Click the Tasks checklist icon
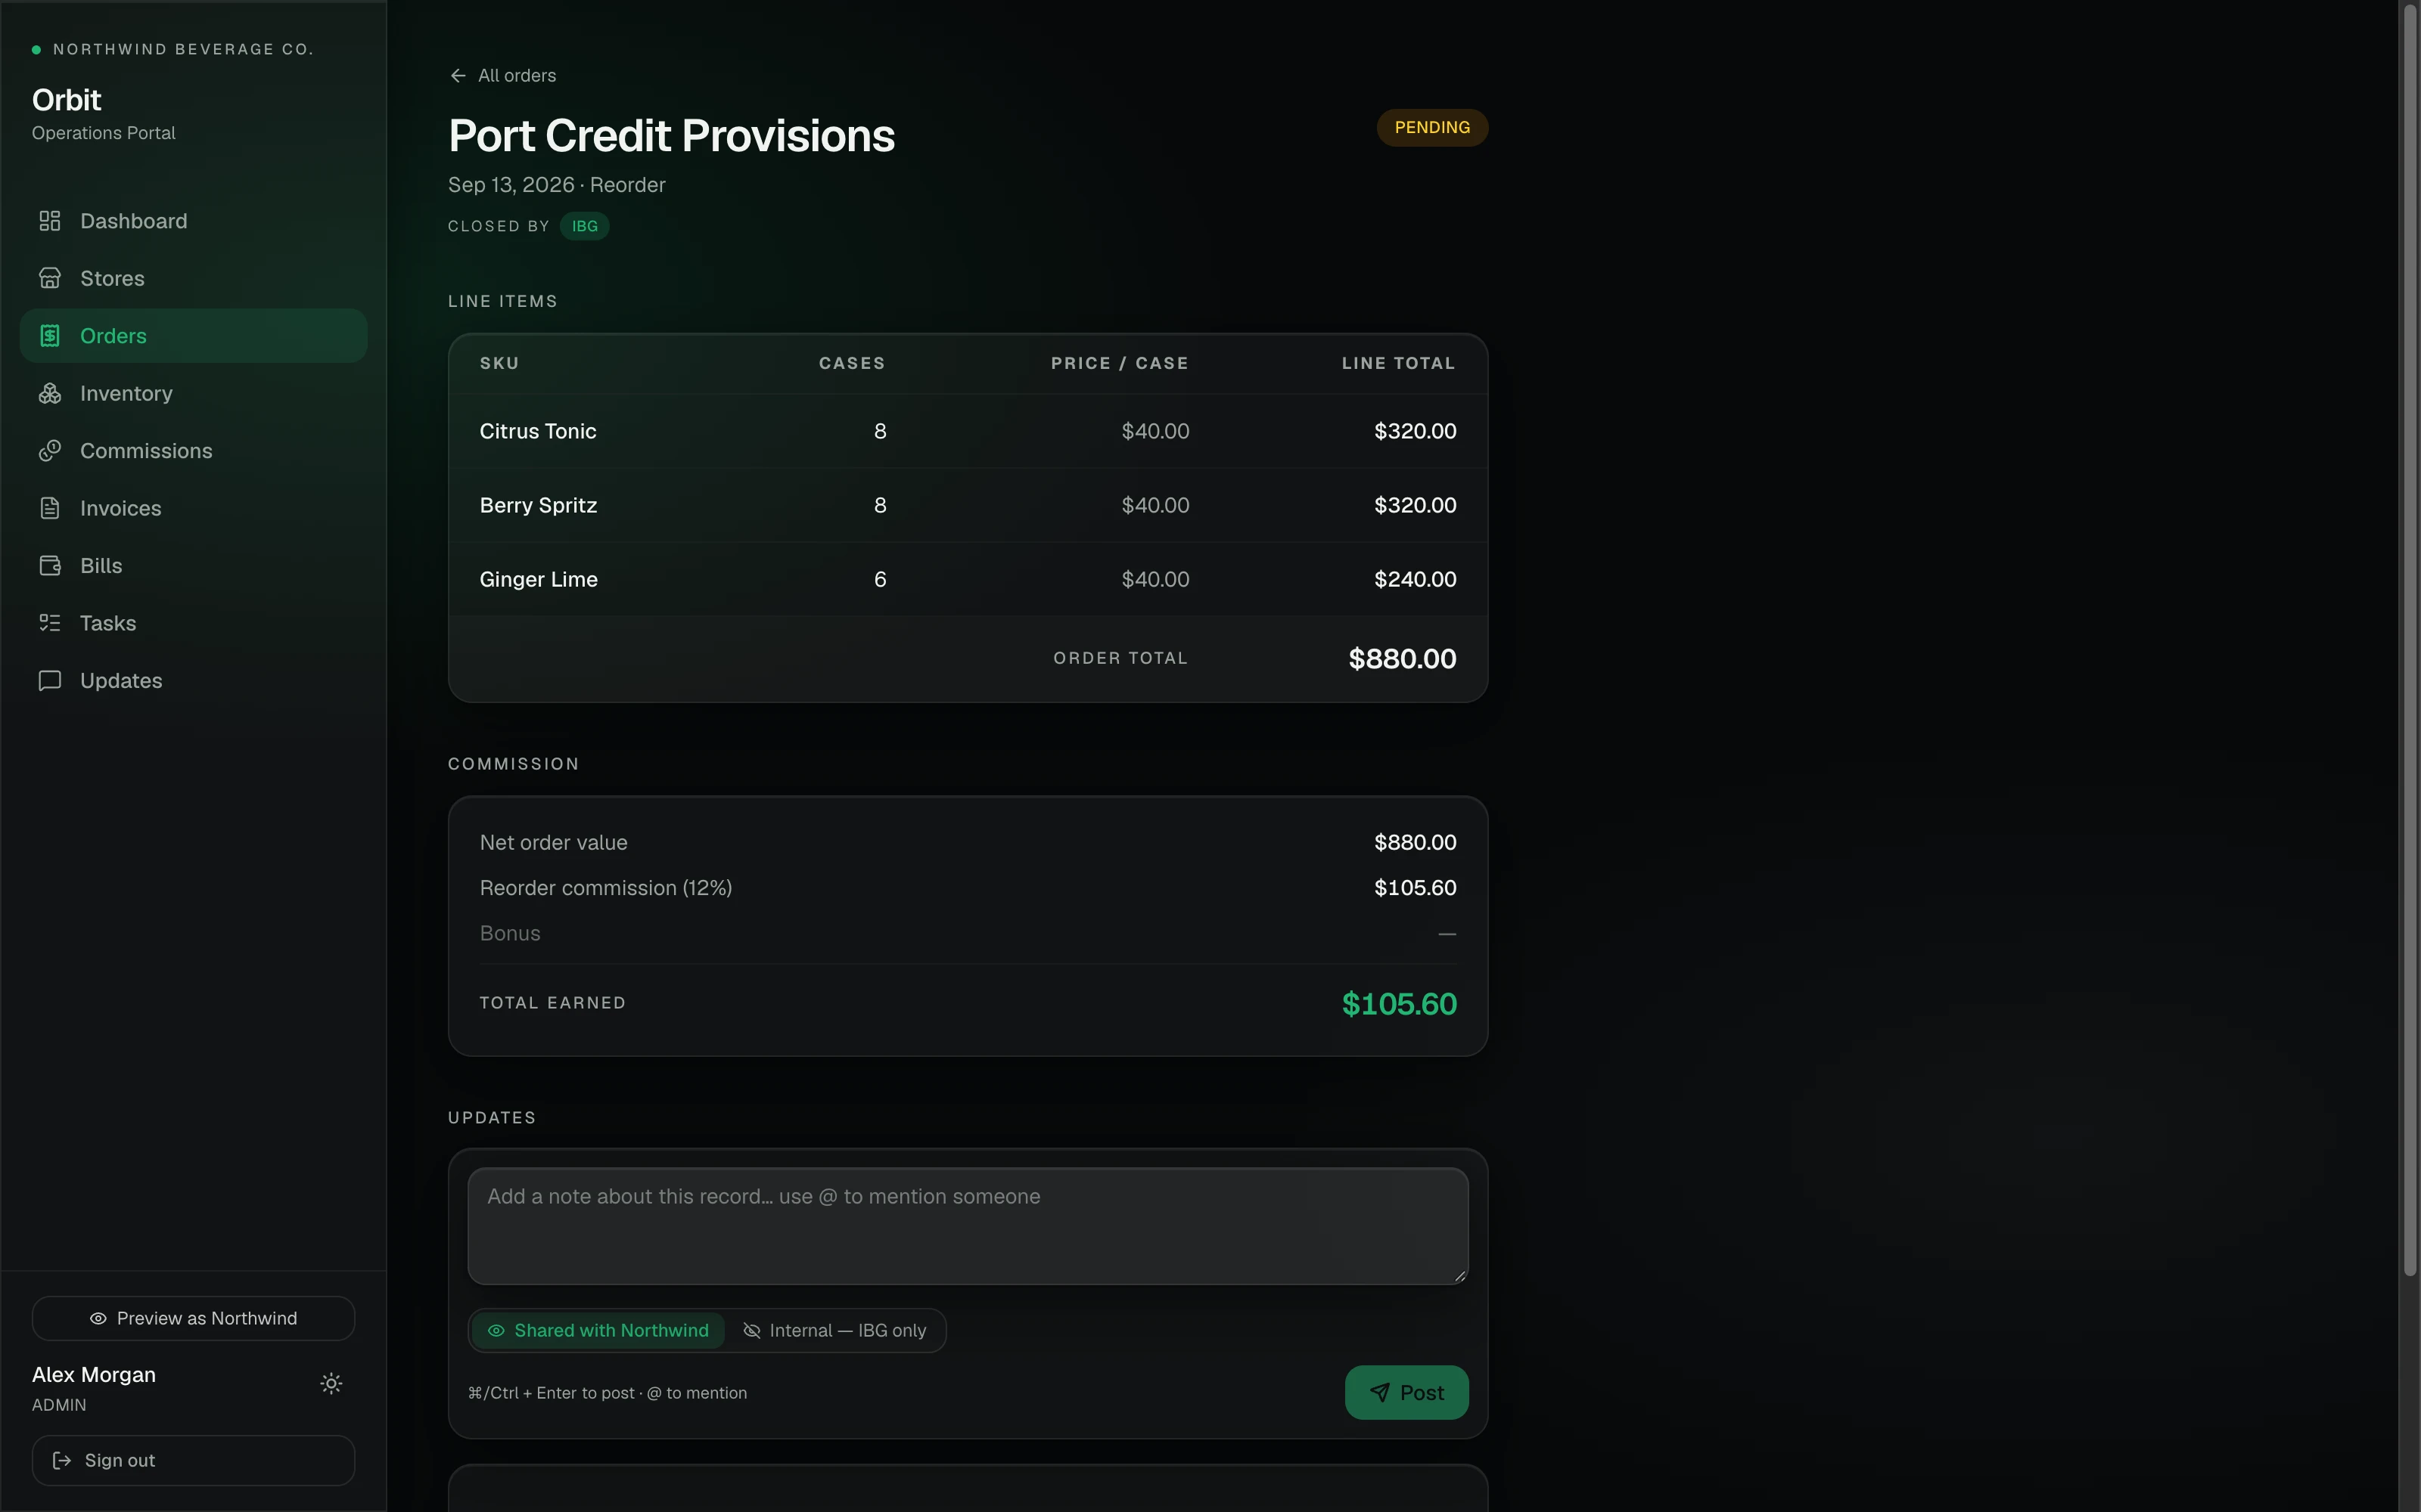 click(50, 623)
